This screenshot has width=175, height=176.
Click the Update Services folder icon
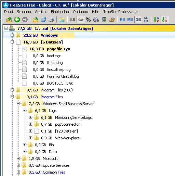(x=24, y=165)
